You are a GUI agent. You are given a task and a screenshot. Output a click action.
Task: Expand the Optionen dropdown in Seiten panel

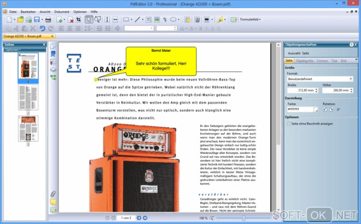click(x=13, y=50)
